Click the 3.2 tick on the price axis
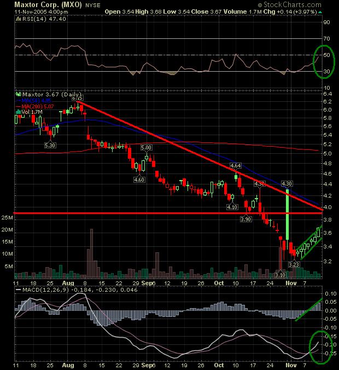Viewport: 339px width, 370px height. click(x=328, y=262)
